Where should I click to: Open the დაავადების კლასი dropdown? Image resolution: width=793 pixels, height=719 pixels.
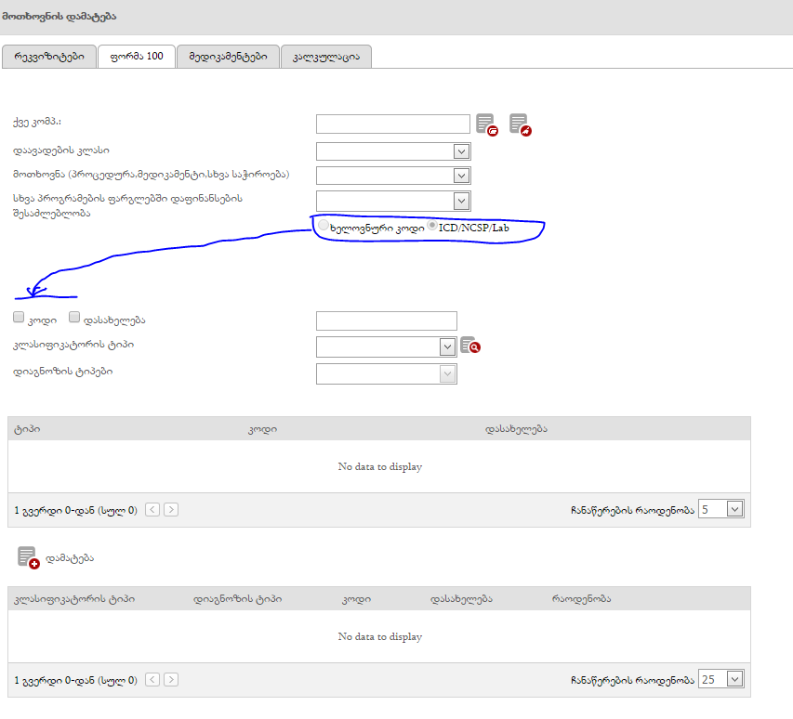461,151
